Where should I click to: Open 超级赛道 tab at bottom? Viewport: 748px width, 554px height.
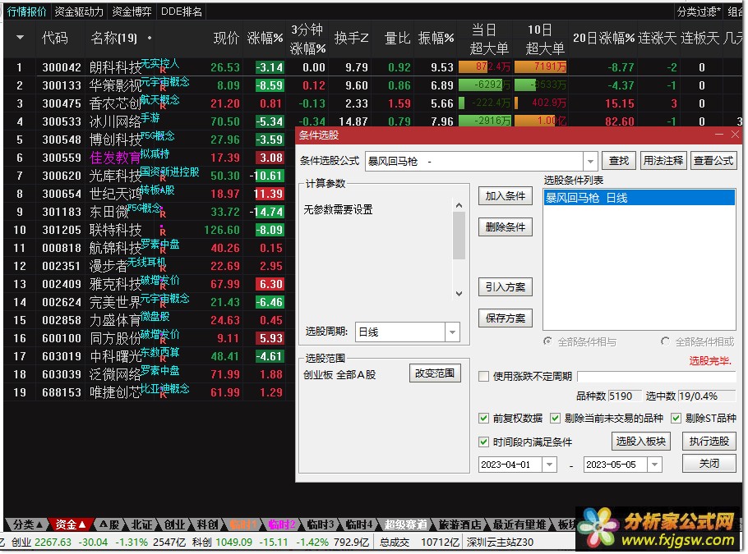[405, 524]
